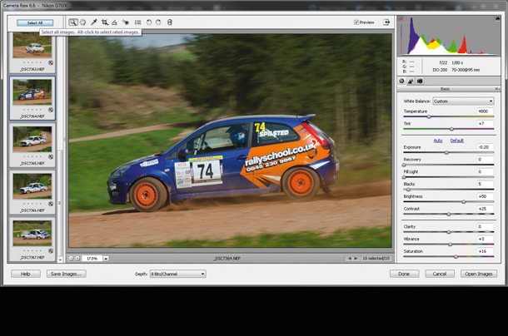Click the zoom out minus button
Viewport: 508px width, 336px height.
coord(72,259)
